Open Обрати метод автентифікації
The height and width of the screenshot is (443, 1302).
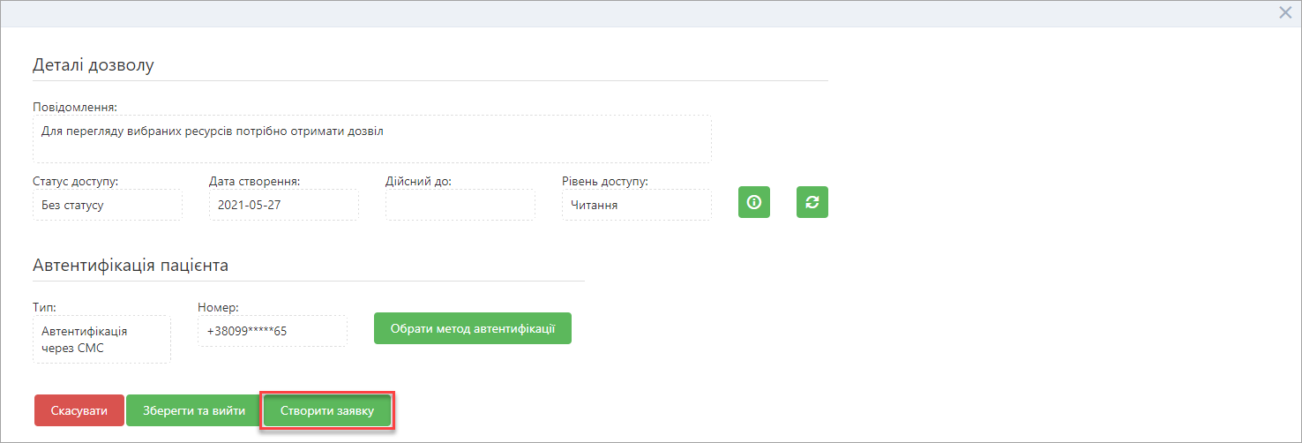(x=472, y=328)
